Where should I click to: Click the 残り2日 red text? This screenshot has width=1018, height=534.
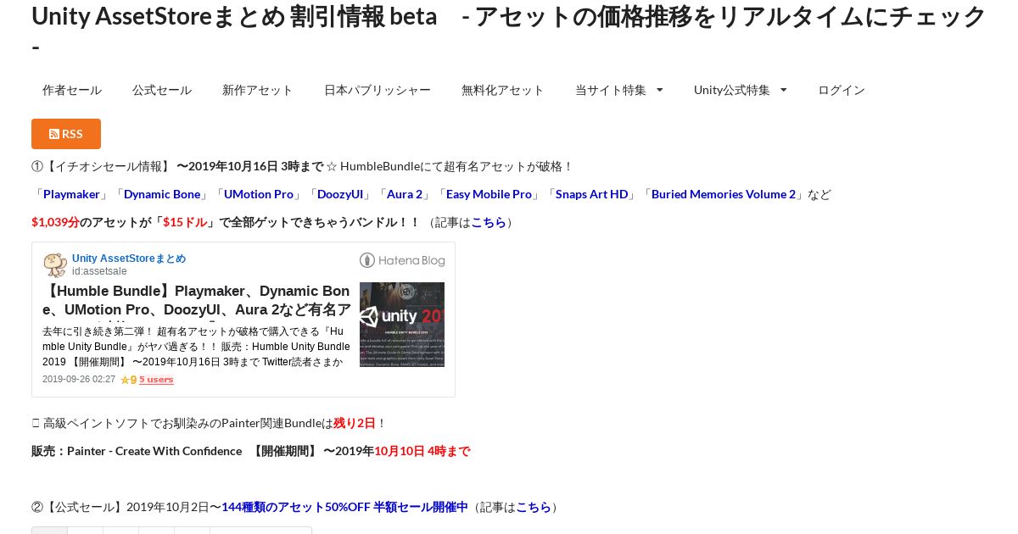coord(355,423)
